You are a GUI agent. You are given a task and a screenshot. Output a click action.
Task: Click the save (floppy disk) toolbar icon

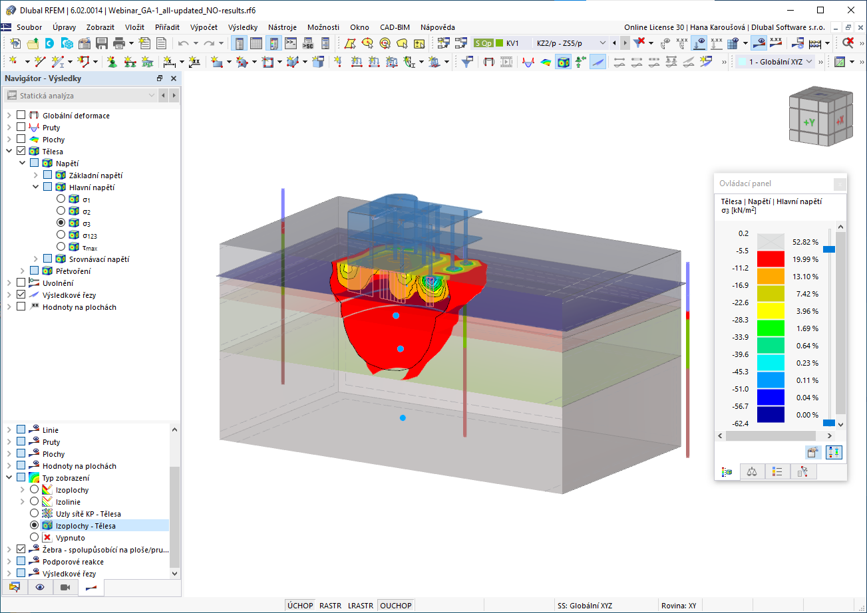(x=102, y=43)
